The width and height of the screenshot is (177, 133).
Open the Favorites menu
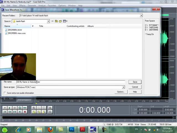pos(52,6)
